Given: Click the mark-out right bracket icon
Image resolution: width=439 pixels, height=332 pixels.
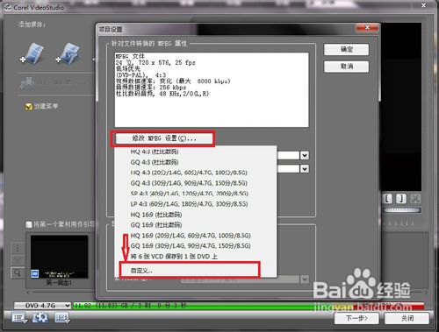Looking at the screenshot, I should [401, 199].
